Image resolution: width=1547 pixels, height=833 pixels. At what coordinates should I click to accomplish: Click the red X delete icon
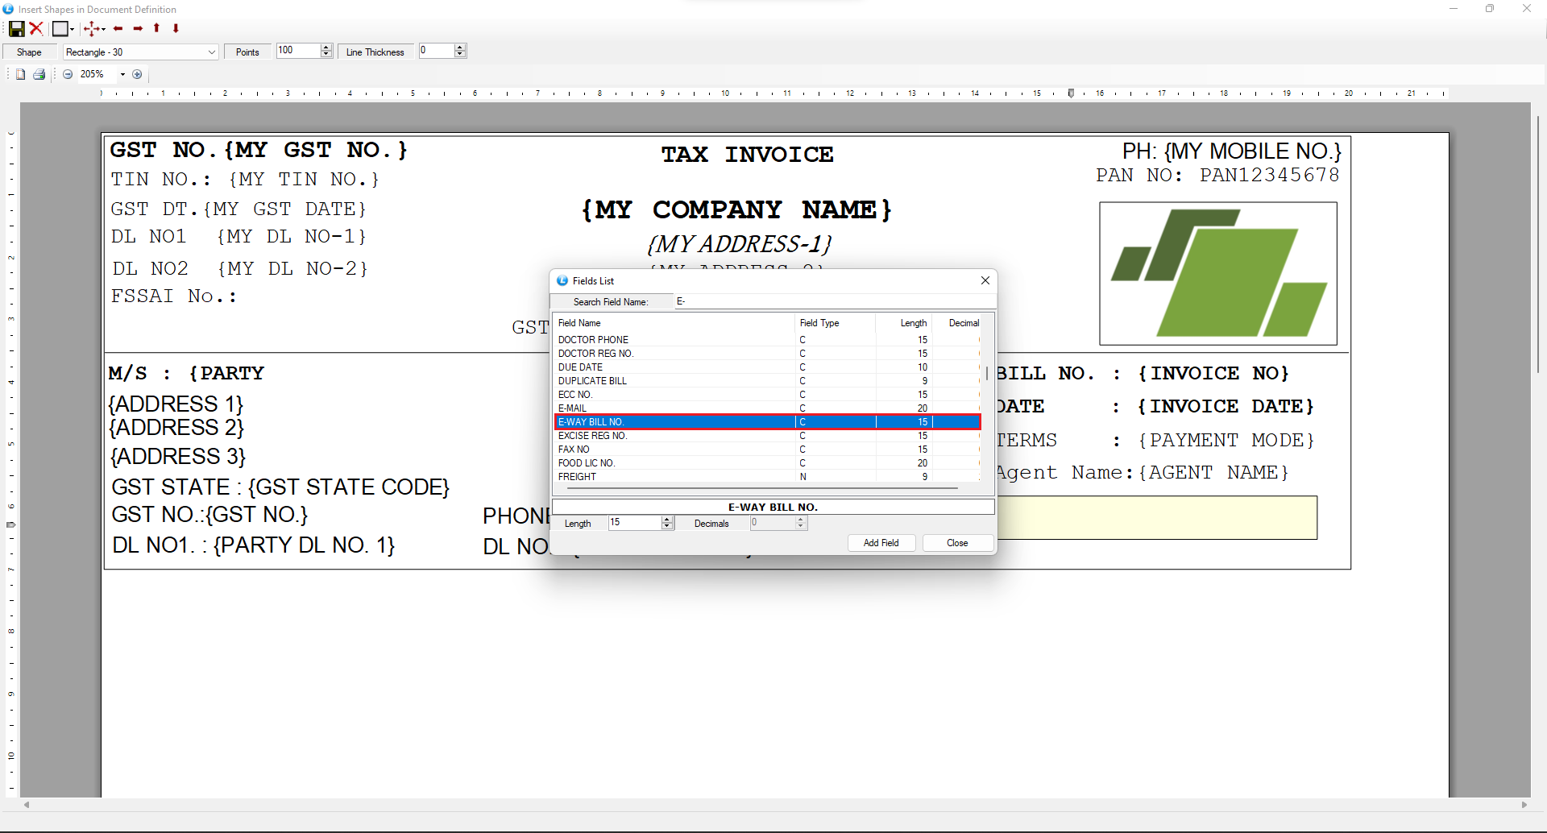[x=36, y=29]
